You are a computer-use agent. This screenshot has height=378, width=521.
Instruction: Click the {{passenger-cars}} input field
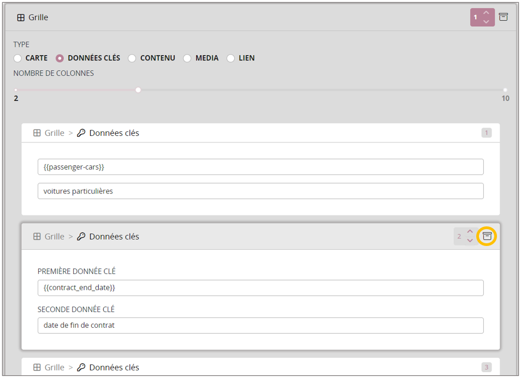[x=260, y=167]
